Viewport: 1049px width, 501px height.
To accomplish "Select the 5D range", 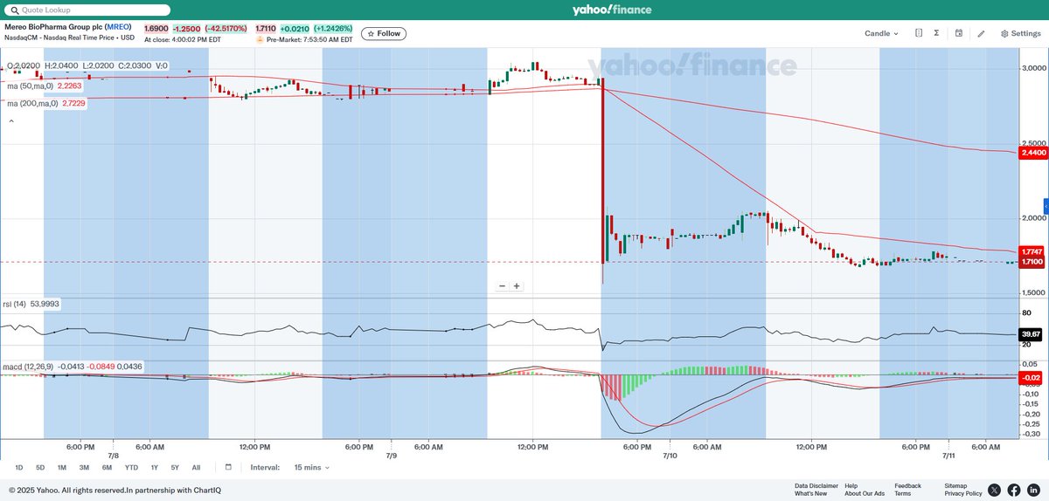I will point(40,468).
